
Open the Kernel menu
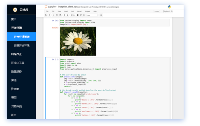pos(79,11)
